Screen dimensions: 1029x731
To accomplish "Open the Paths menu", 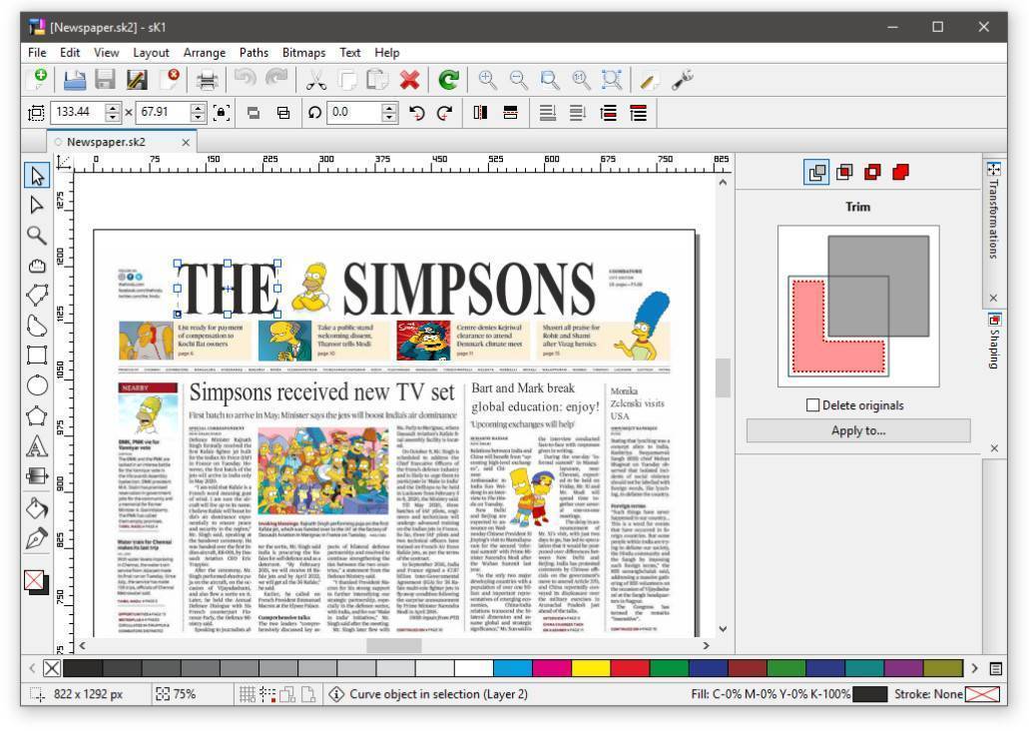I will tap(254, 53).
